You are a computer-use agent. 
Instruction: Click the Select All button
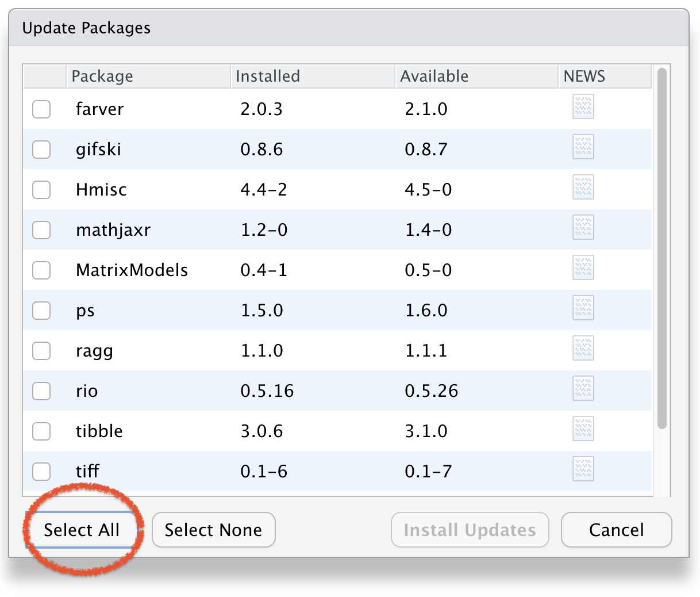pos(82,530)
